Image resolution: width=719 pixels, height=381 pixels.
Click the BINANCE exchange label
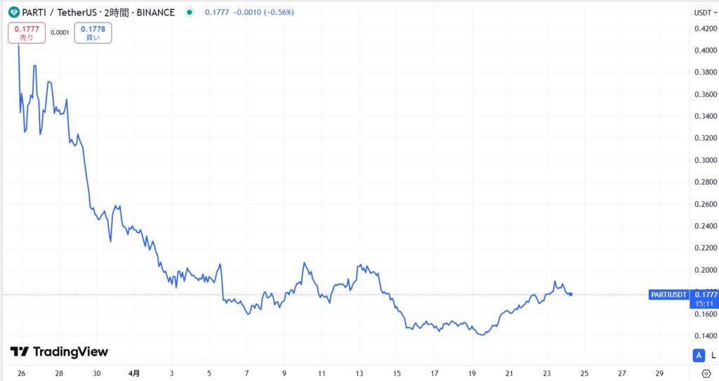[x=155, y=13]
